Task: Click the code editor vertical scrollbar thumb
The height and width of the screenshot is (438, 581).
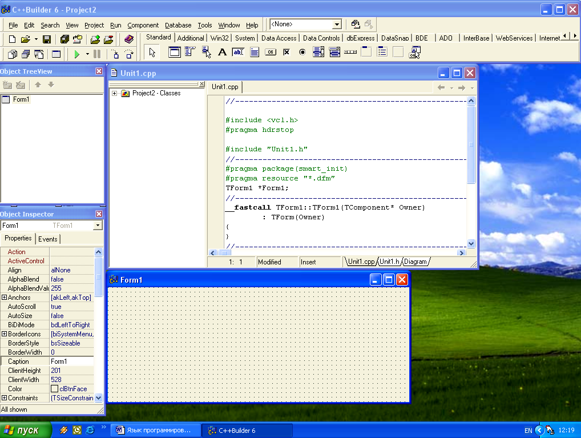Action: coord(471,144)
